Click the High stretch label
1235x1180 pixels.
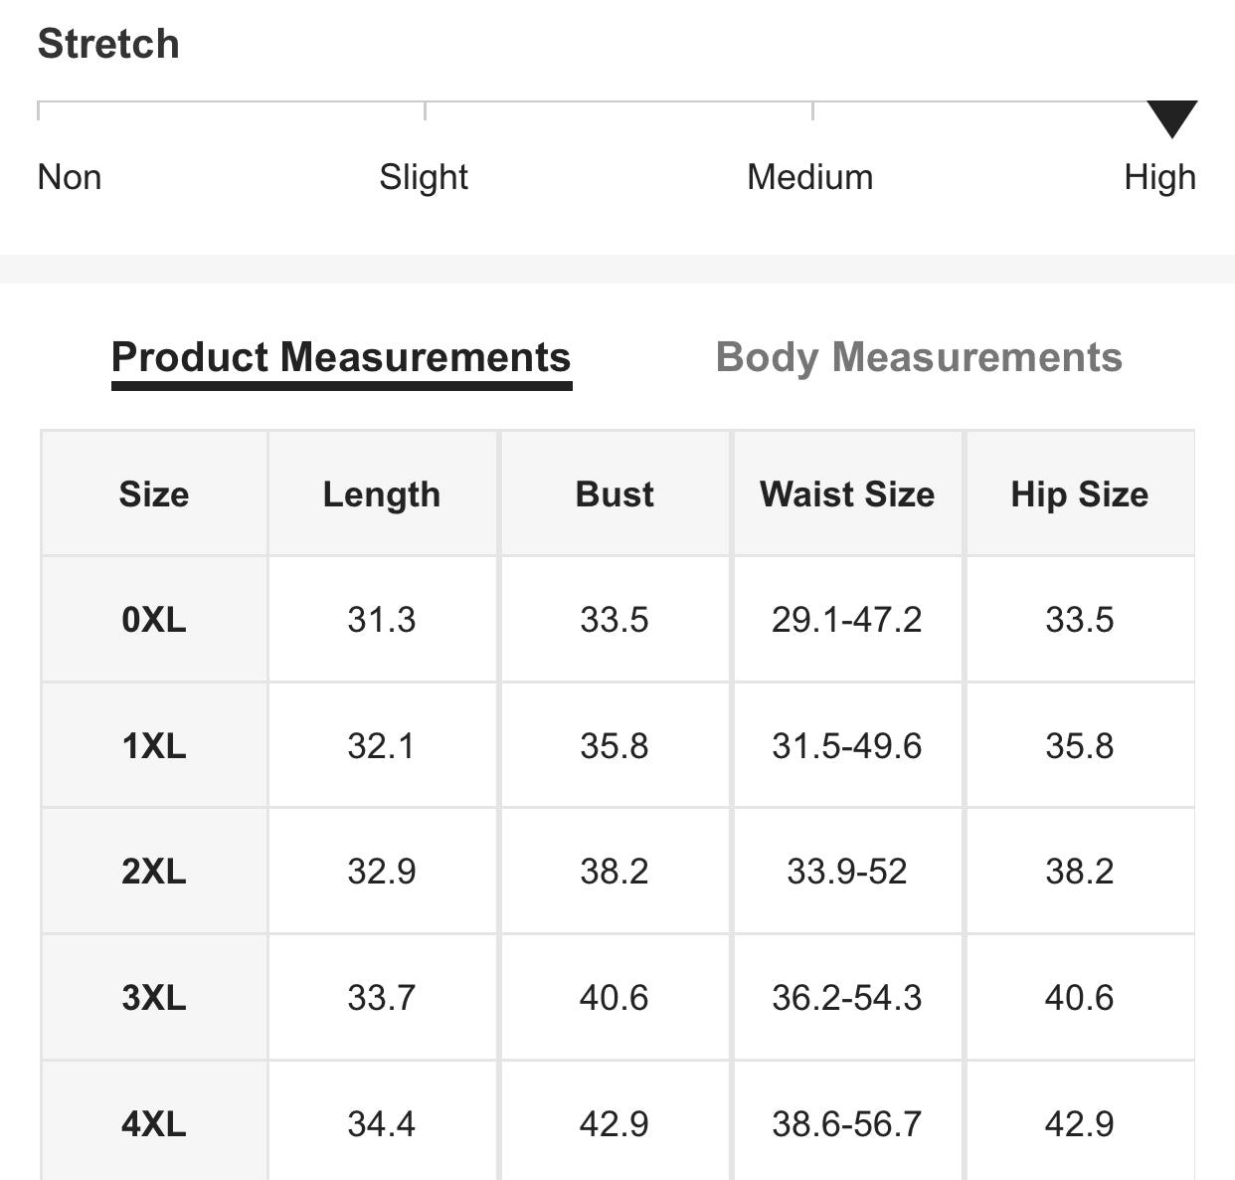[1159, 177]
